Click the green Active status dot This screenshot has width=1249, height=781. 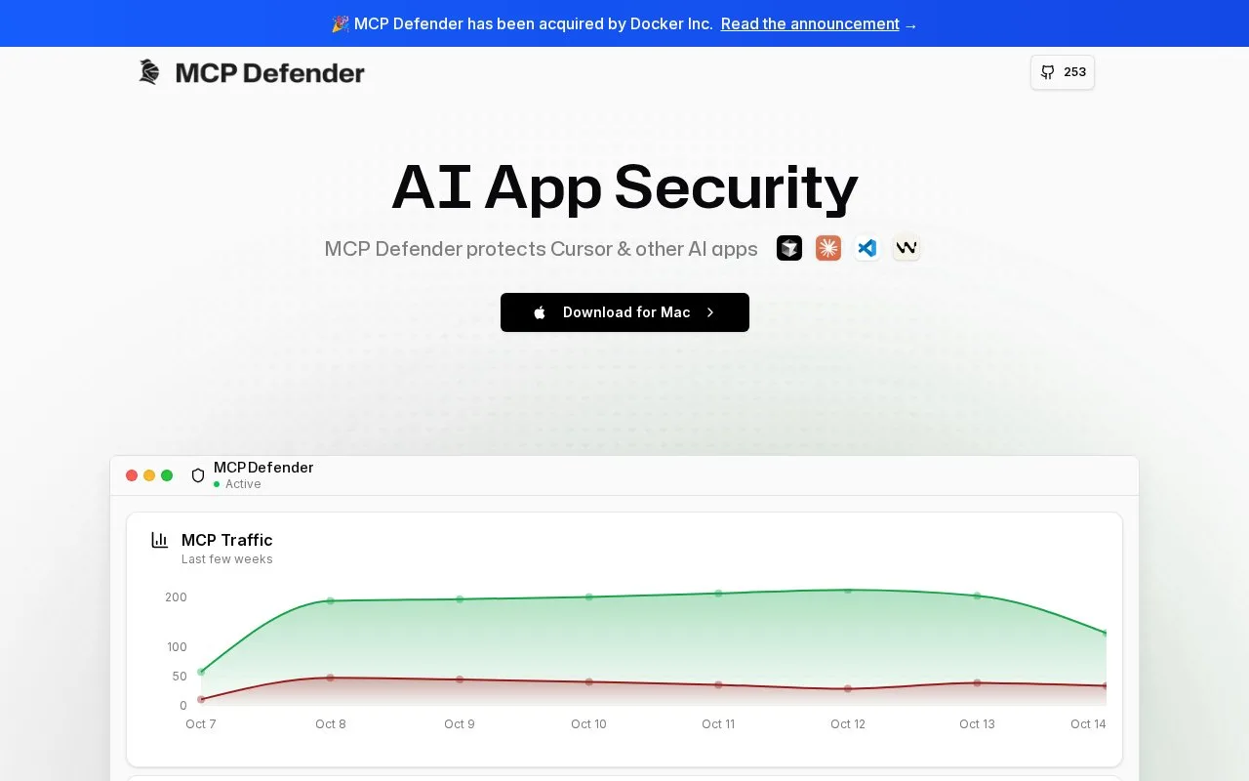217,484
